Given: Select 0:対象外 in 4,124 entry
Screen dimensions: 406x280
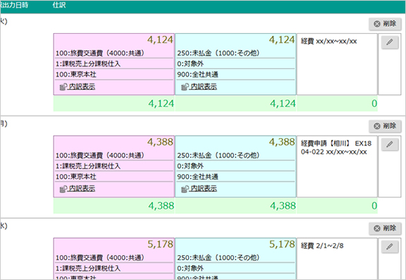Looking at the screenshot, I should 190,63.
